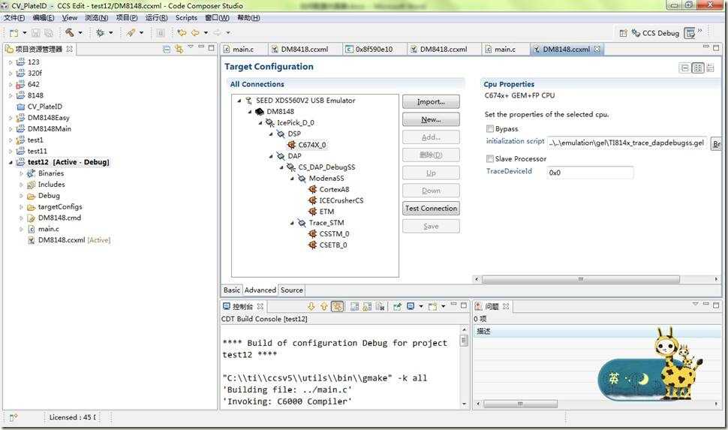
Task: Click the Debug bug icon
Action: coord(100,33)
